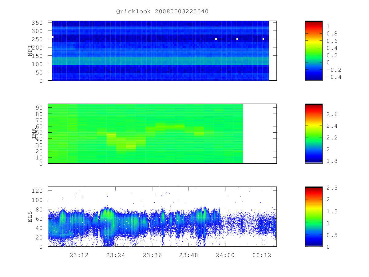Click the 250 tick on NPI axis

click(x=37, y=39)
